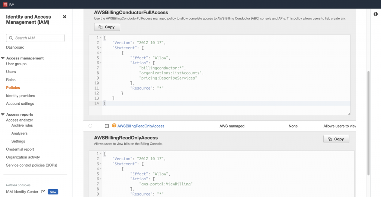
Task: Click the resize handle of BillingConductor JSON editor
Action: click(x=349, y=113)
